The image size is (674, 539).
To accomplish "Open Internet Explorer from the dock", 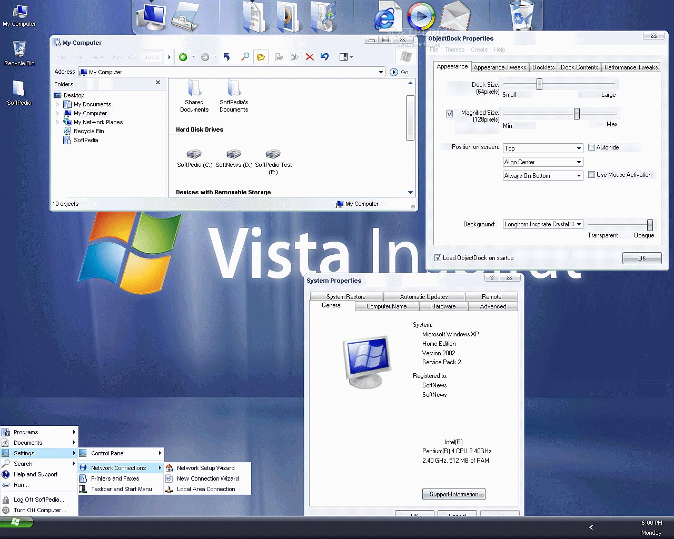I will coord(385,18).
